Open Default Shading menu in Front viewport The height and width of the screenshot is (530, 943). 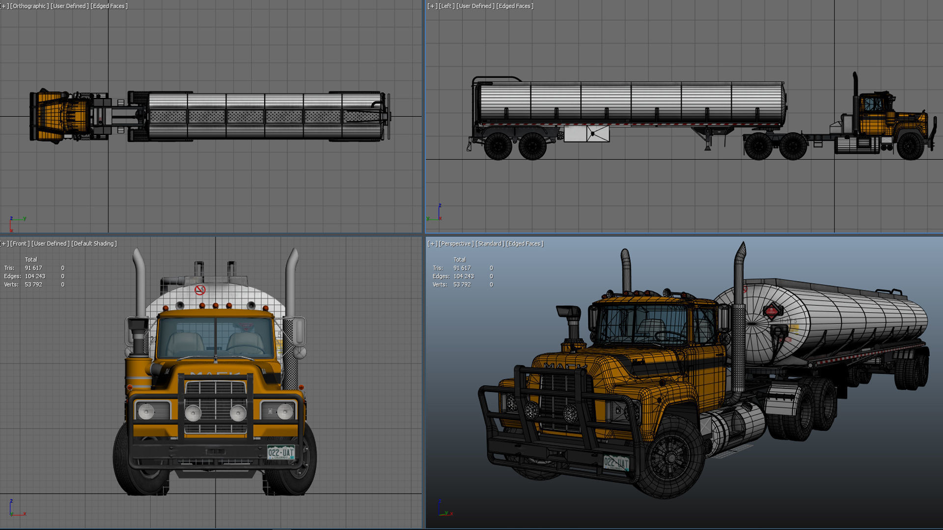point(94,243)
